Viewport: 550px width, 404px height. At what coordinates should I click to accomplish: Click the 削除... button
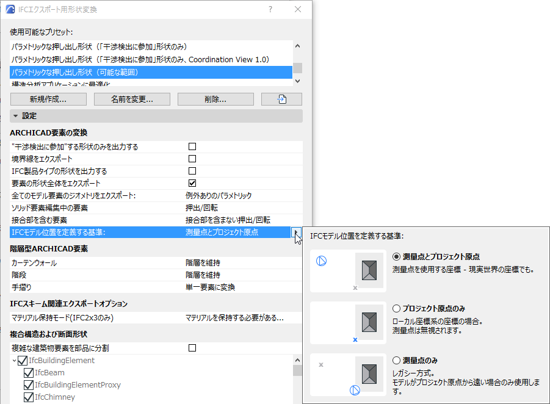tap(215, 99)
